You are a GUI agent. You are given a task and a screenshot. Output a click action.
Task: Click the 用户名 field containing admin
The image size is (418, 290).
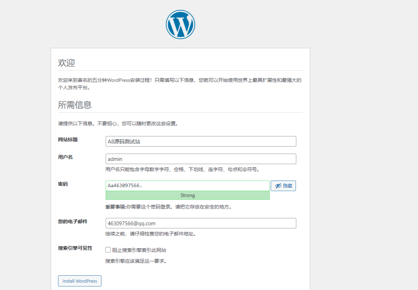pos(200,159)
